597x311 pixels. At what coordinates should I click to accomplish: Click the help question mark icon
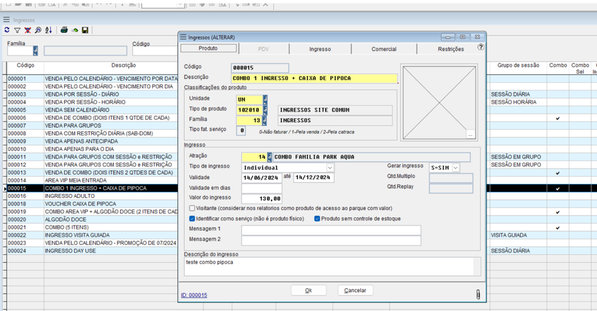coord(480,47)
